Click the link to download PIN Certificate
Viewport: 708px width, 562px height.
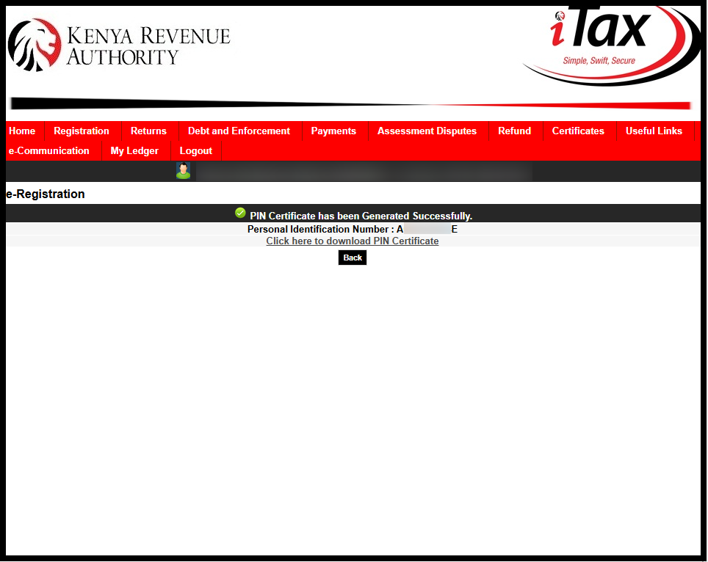click(x=352, y=241)
